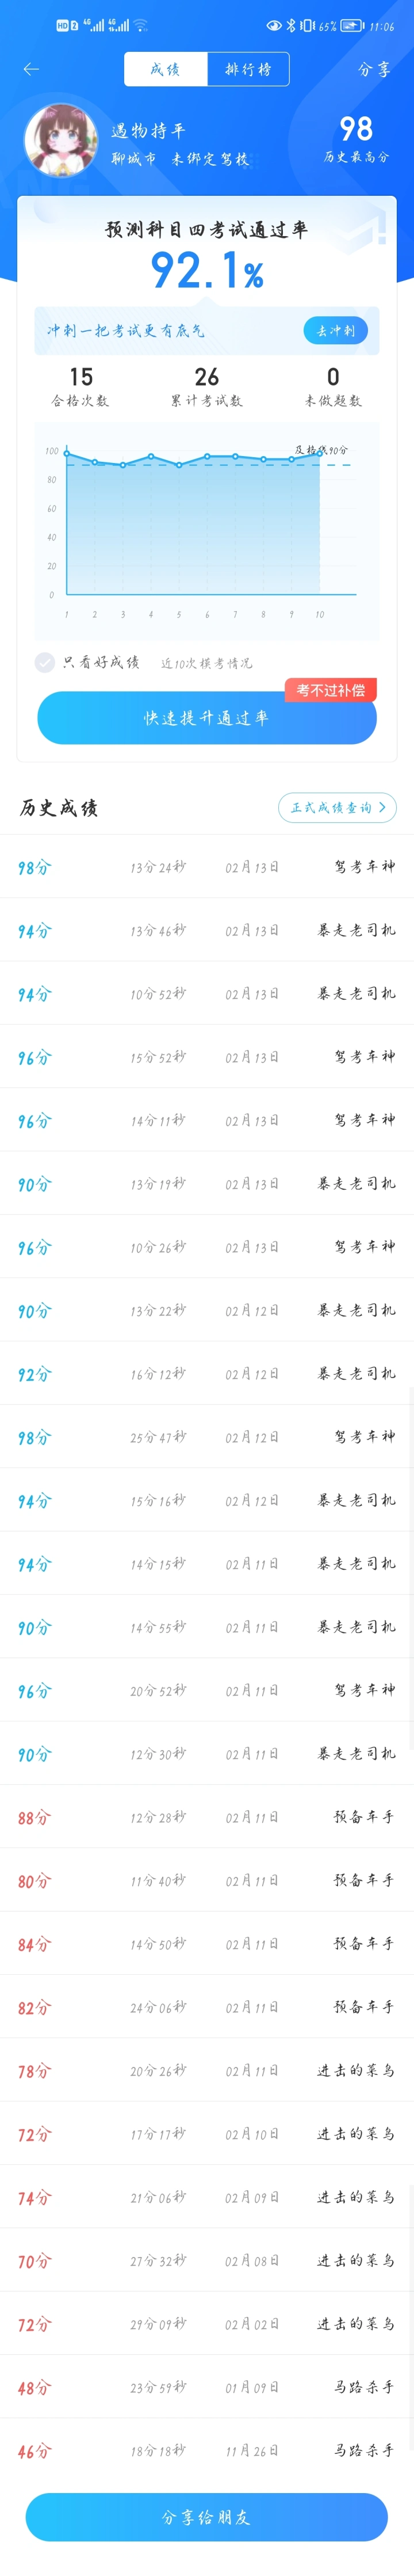Switch to the 排行榜 tab
Image resolution: width=414 pixels, height=2576 pixels.
pyautogui.click(x=248, y=69)
